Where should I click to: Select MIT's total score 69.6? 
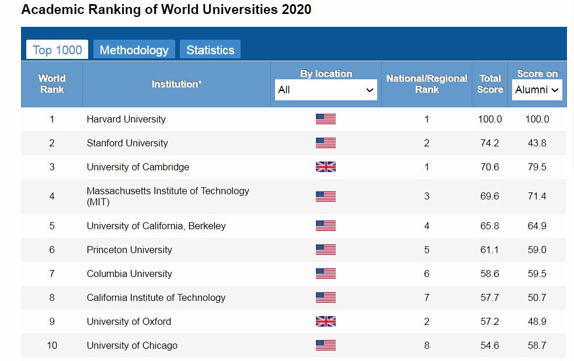(490, 197)
